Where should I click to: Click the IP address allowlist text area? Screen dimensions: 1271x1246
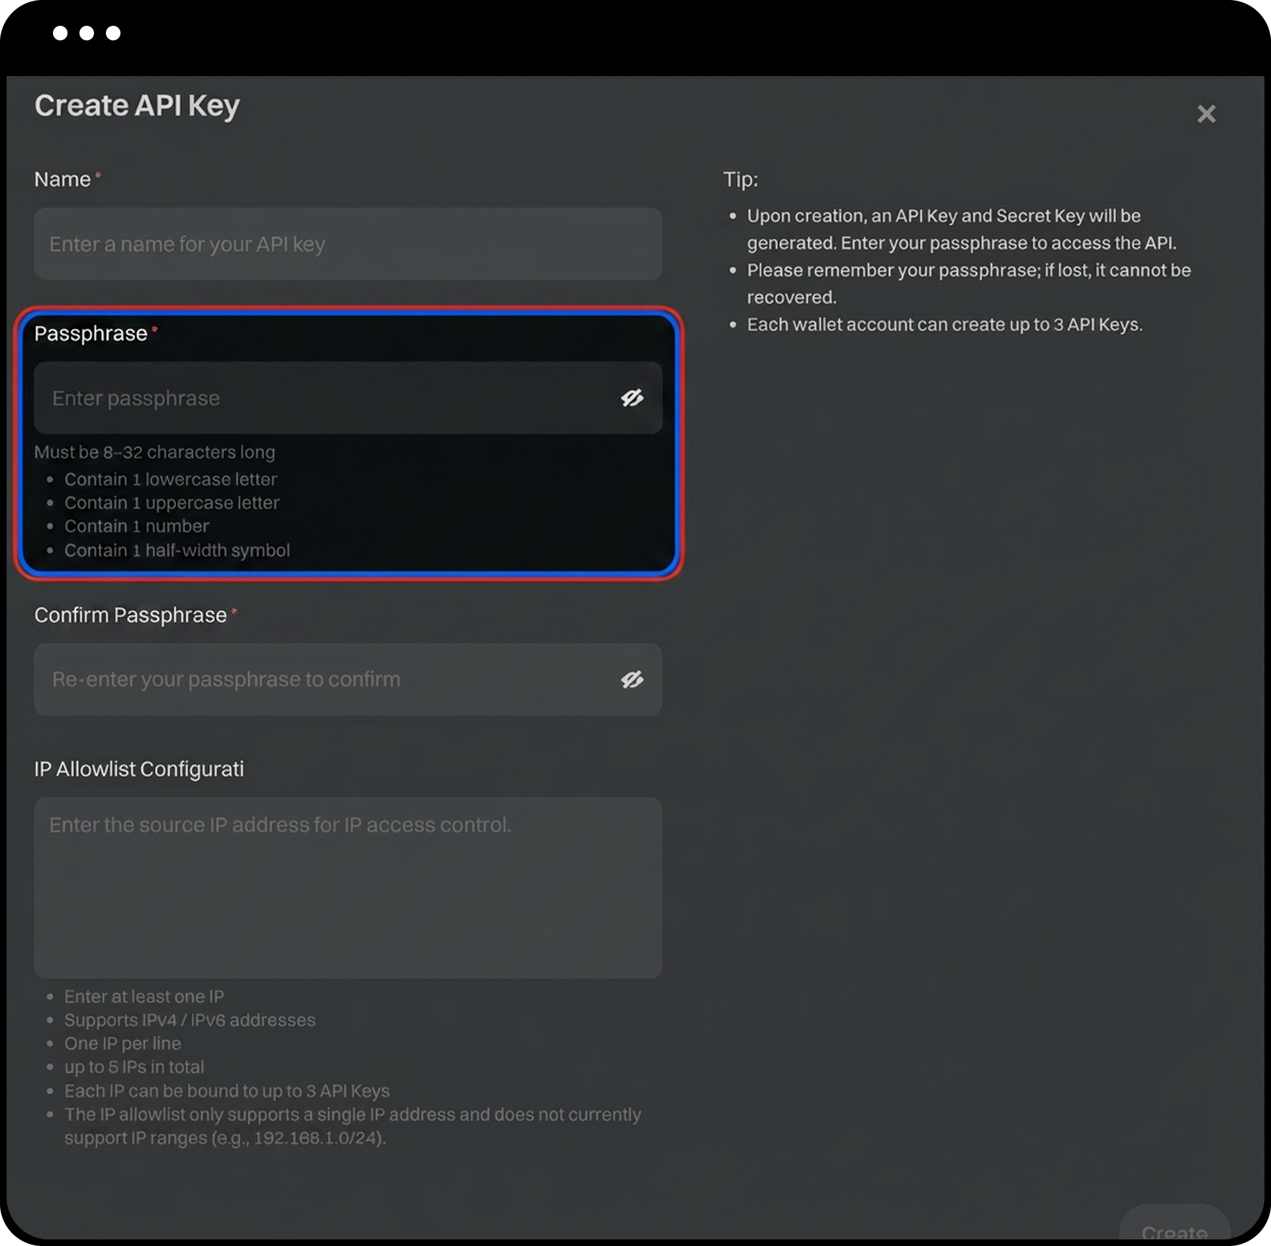pyautogui.click(x=348, y=887)
